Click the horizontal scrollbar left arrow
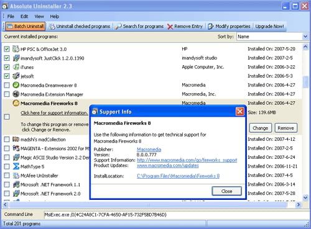311x229 pixels. coord(5,205)
